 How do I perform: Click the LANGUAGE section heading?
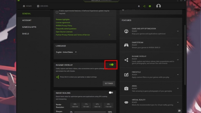point(61,46)
